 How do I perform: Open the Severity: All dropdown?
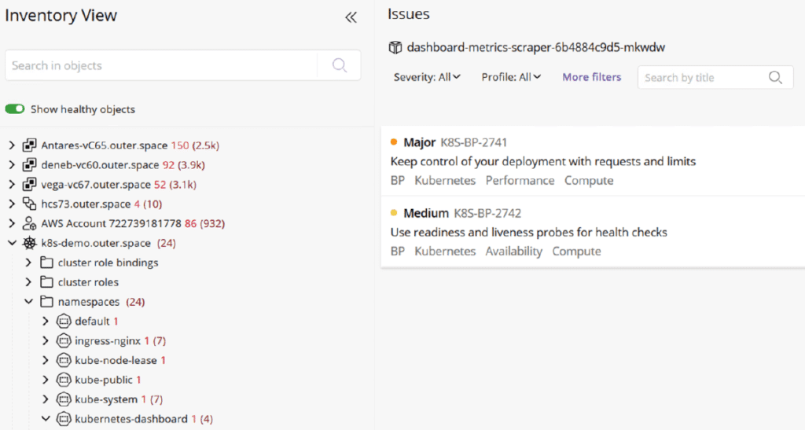[427, 77]
